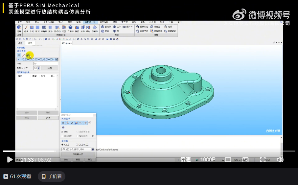Click the 名称 name input field
Screen dimensions: 298x185
coord(46,64)
